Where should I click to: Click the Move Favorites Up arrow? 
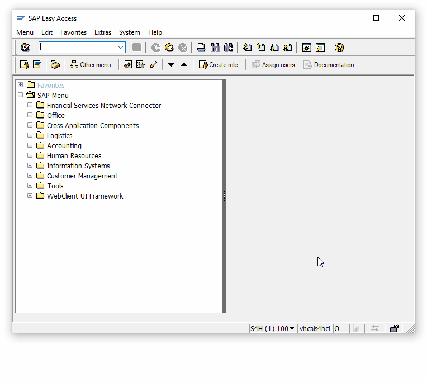pos(184,64)
